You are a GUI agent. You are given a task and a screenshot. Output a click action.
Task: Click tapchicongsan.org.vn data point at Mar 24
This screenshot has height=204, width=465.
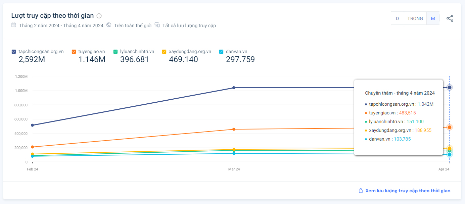(234, 88)
